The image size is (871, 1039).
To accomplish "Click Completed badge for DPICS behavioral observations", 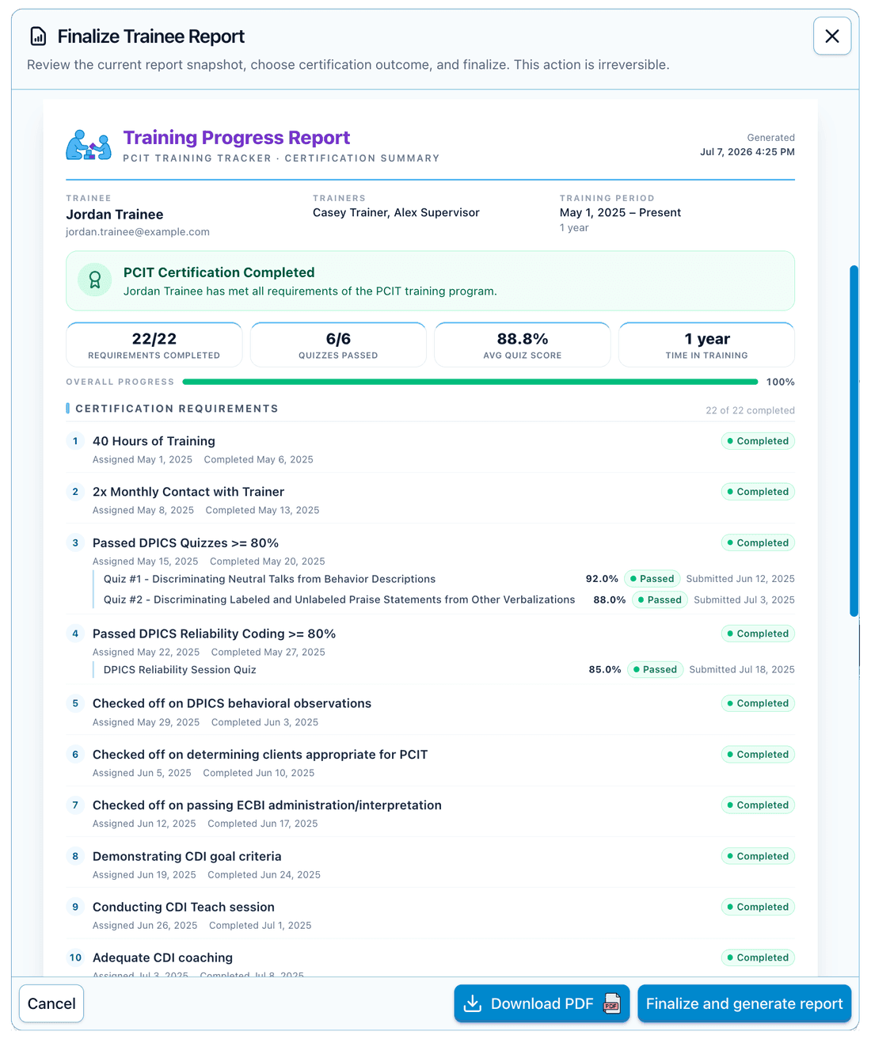I will pyautogui.click(x=758, y=703).
